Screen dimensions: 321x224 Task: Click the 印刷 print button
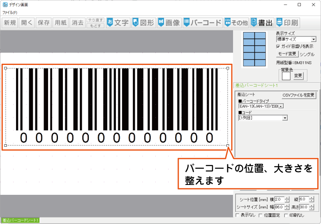tap(288, 23)
